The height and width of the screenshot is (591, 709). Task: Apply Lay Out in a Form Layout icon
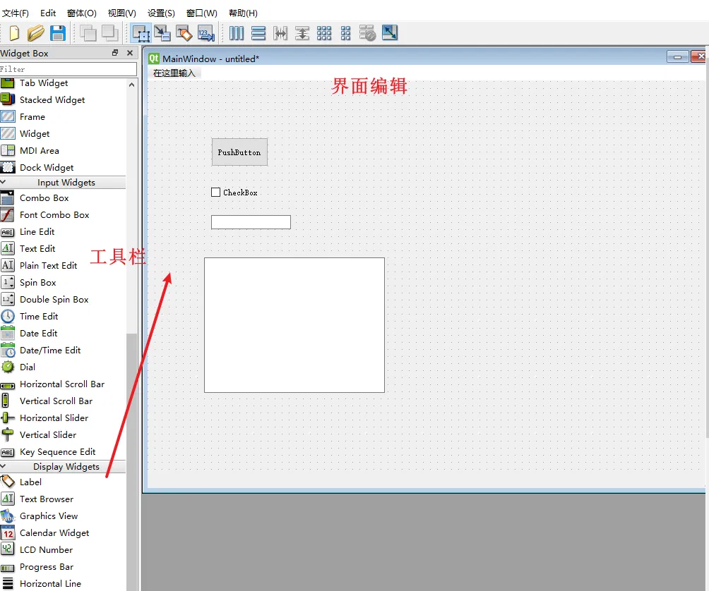pos(345,33)
